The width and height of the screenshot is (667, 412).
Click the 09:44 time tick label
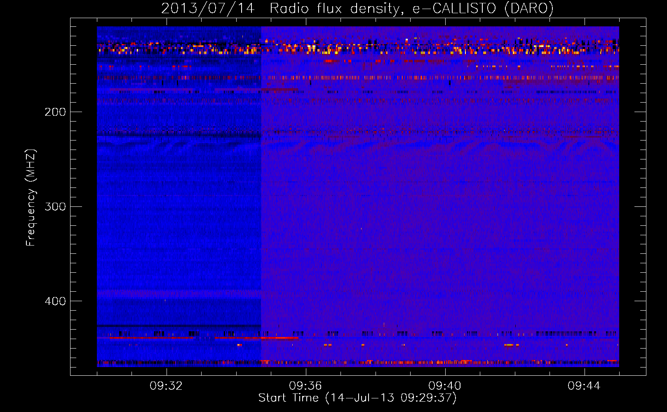click(x=584, y=386)
